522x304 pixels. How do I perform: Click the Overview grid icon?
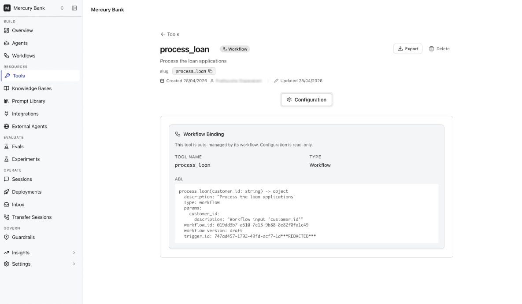[x=6, y=30]
